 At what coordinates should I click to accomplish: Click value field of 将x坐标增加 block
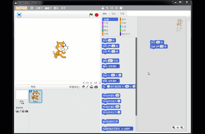(117, 96)
